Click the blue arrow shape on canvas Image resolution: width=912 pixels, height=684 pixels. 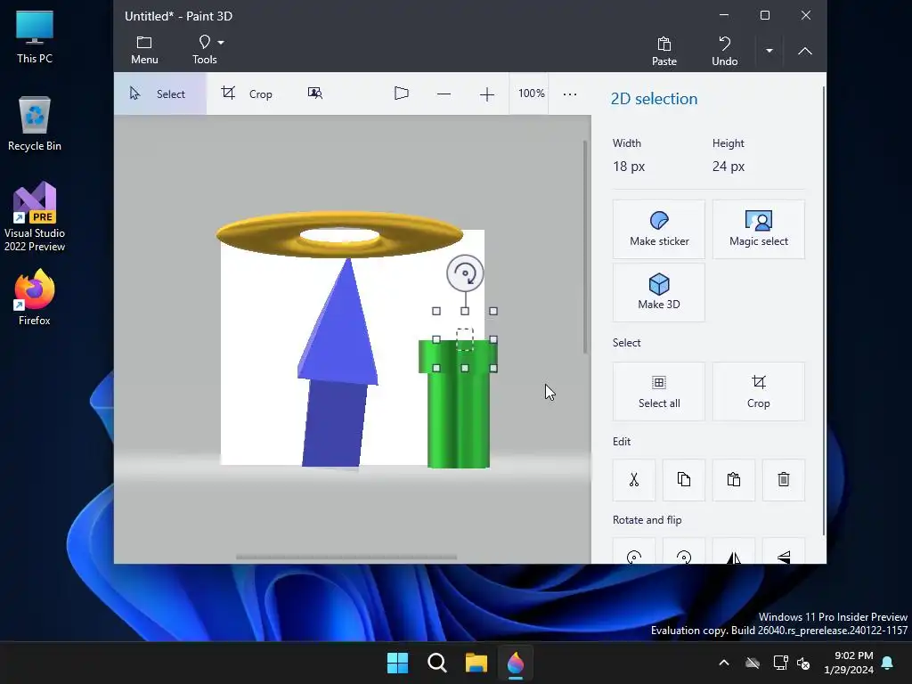pos(338,362)
